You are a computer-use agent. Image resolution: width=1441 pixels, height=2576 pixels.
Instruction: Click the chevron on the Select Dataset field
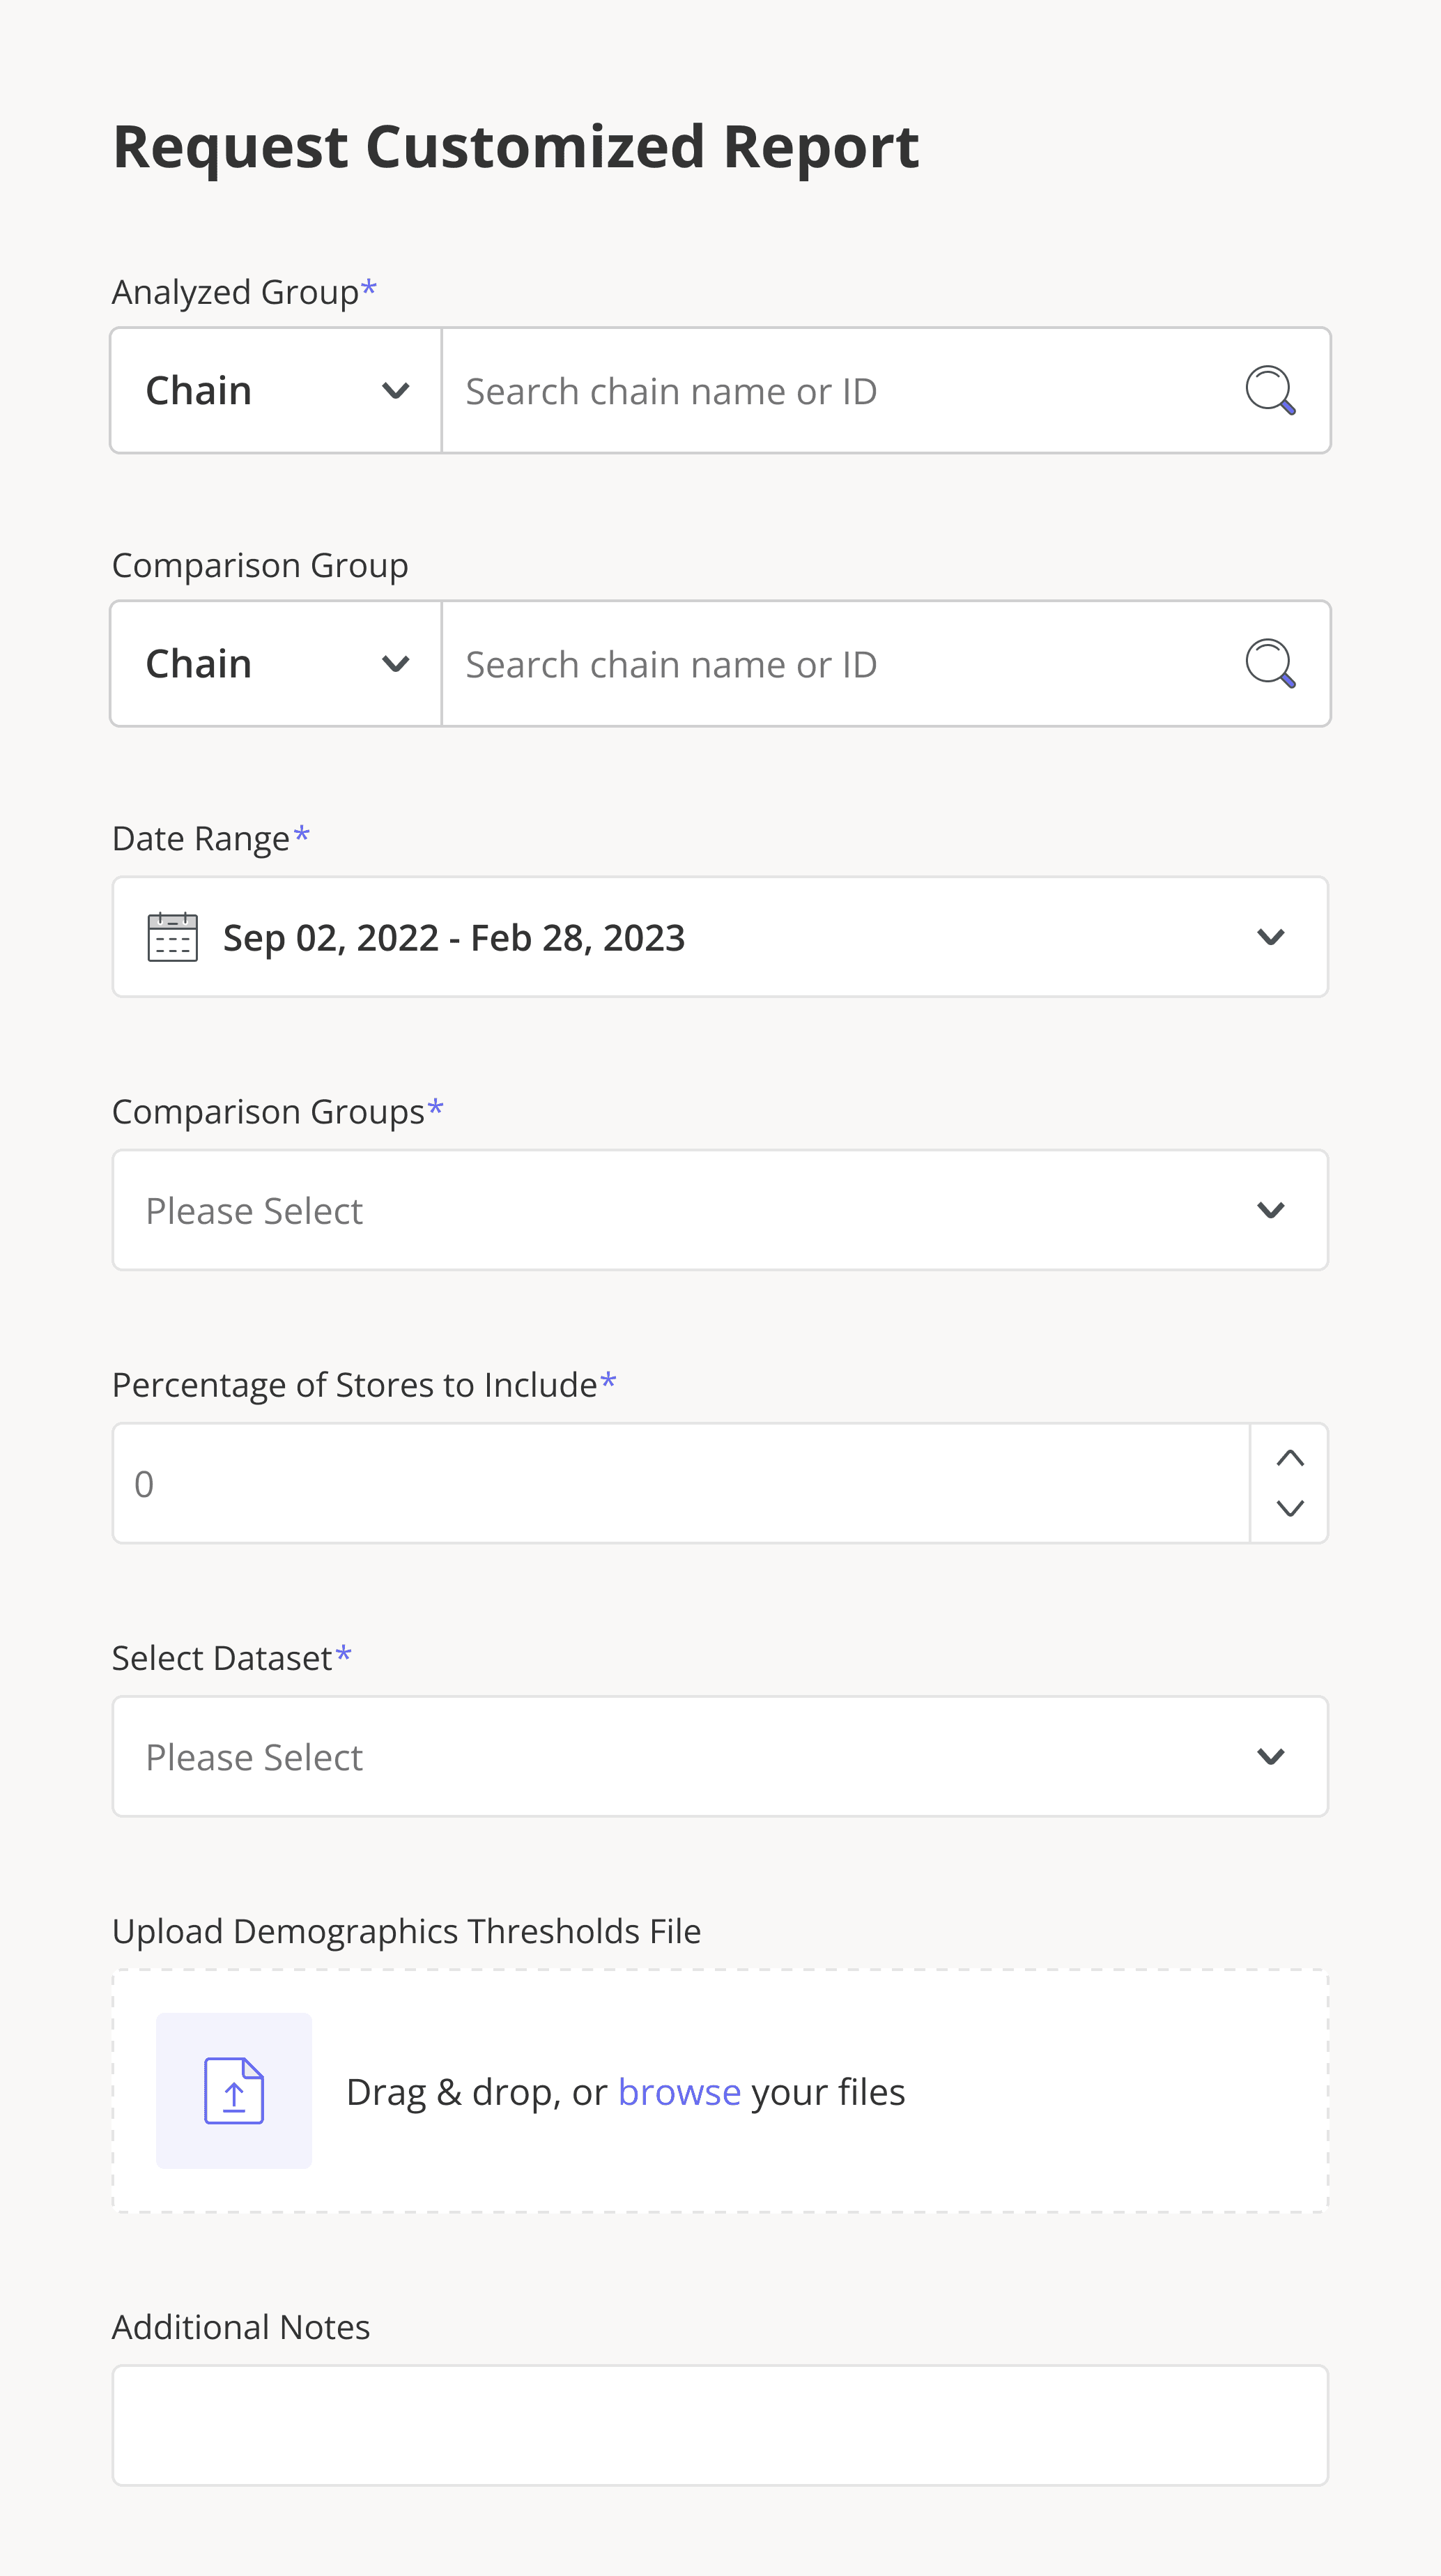coord(1271,1757)
